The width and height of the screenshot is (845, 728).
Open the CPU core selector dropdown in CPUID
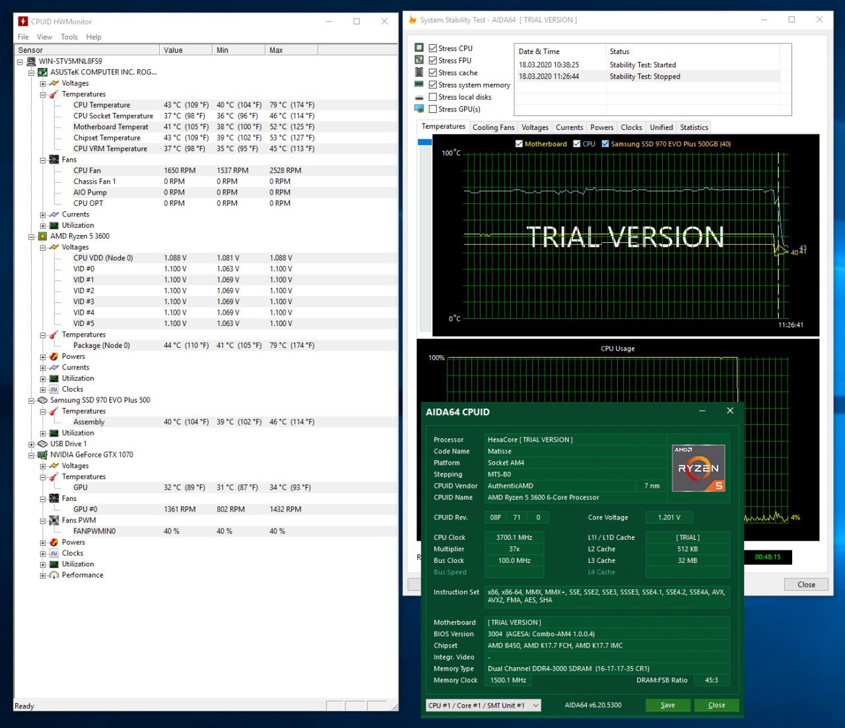(x=483, y=706)
